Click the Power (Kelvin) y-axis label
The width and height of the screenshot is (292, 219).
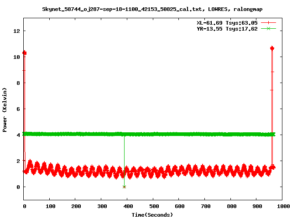point(5,109)
